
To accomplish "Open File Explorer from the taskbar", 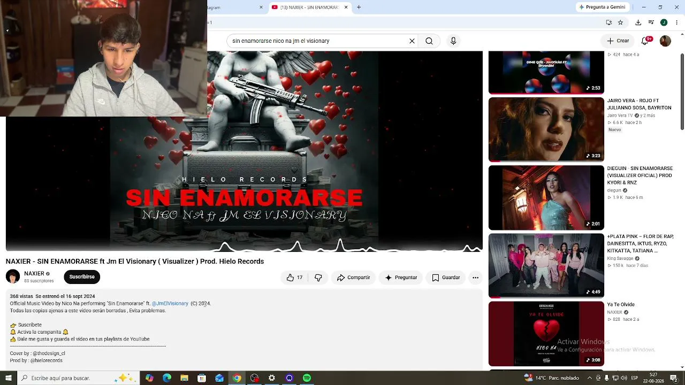I will 184,378.
